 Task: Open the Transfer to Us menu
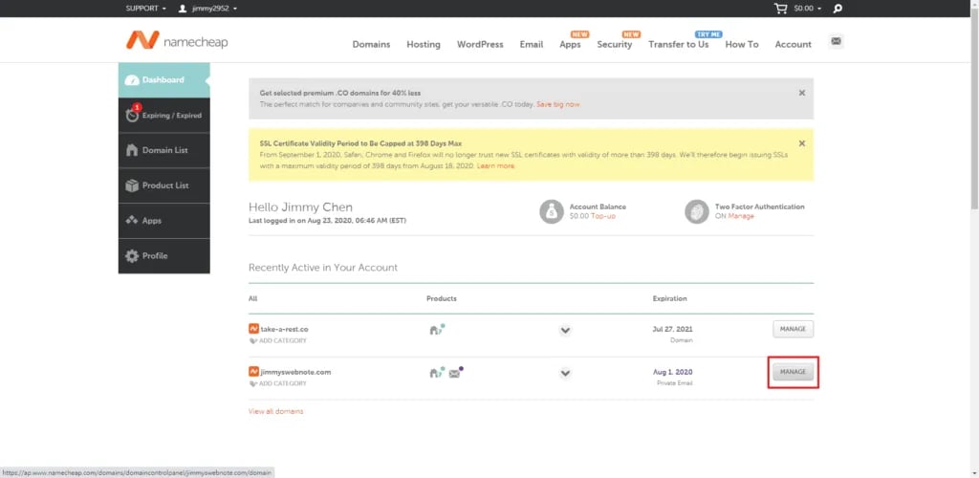click(x=679, y=44)
